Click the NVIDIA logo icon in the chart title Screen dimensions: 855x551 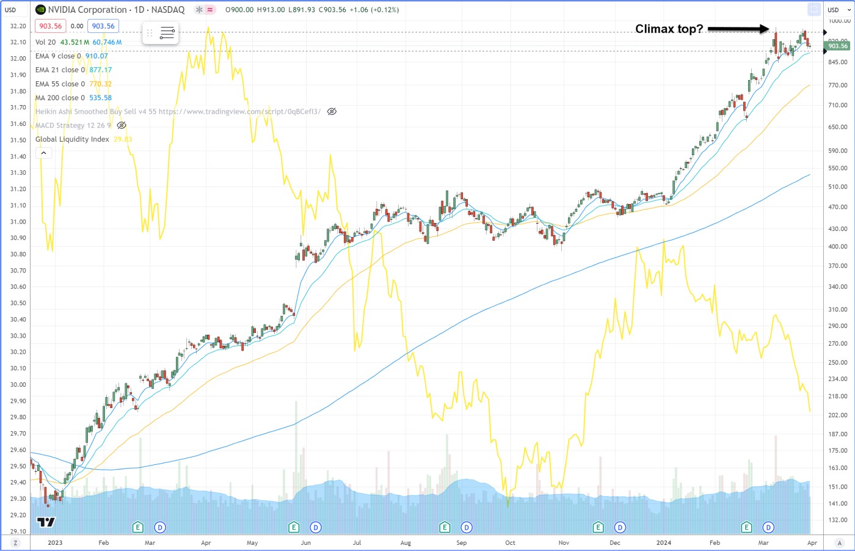(x=40, y=10)
